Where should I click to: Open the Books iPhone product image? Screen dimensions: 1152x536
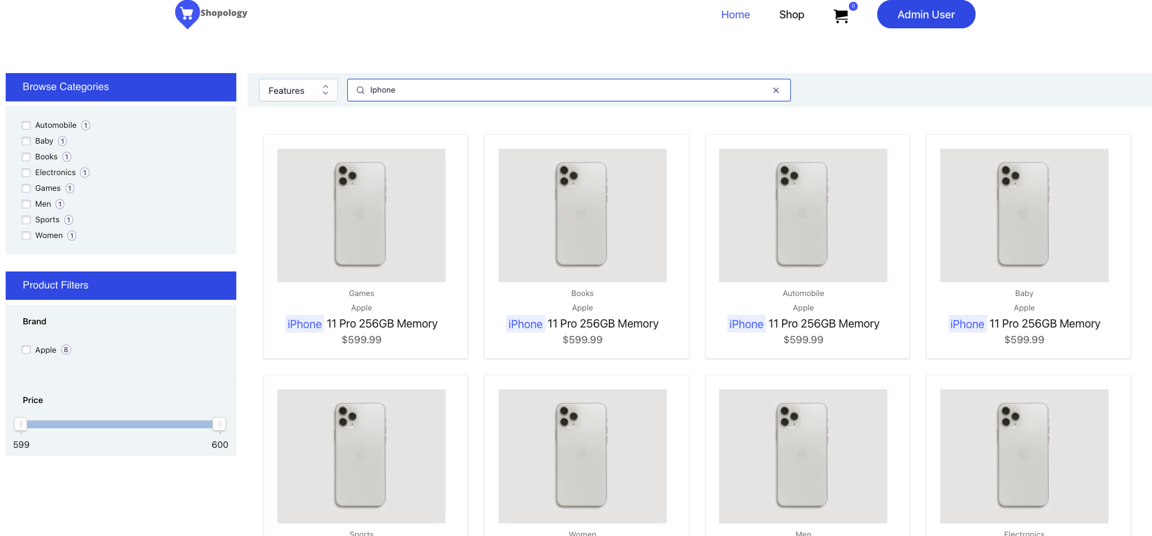pyautogui.click(x=582, y=215)
